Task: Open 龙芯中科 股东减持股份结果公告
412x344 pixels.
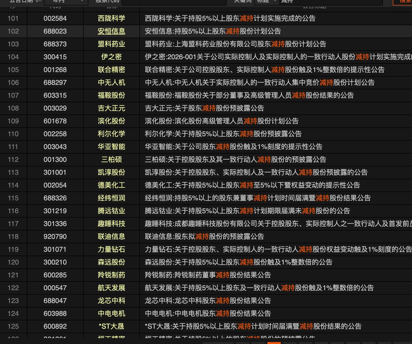Action: click(208, 301)
